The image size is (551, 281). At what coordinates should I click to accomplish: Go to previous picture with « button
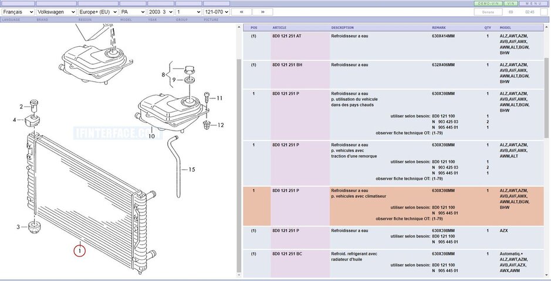coord(241,12)
